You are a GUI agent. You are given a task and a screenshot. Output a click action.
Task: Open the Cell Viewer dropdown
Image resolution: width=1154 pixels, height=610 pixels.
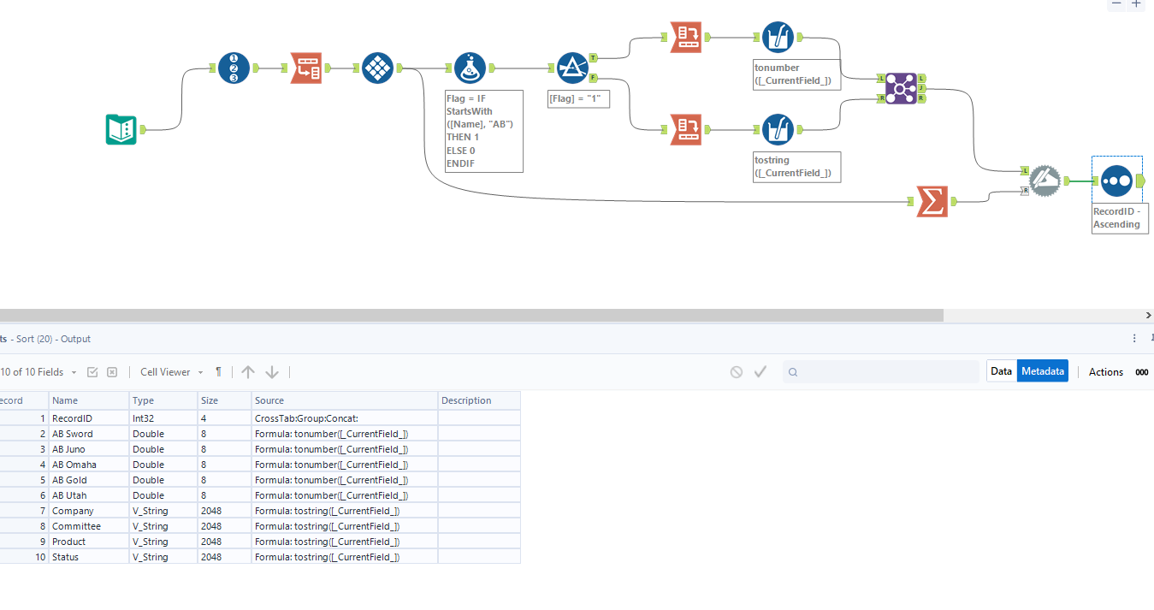(169, 371)
